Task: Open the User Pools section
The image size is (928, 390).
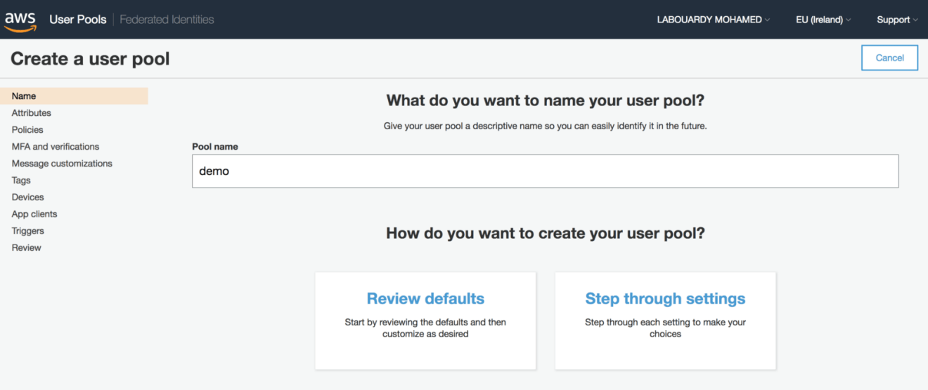Action: [78, 20]
